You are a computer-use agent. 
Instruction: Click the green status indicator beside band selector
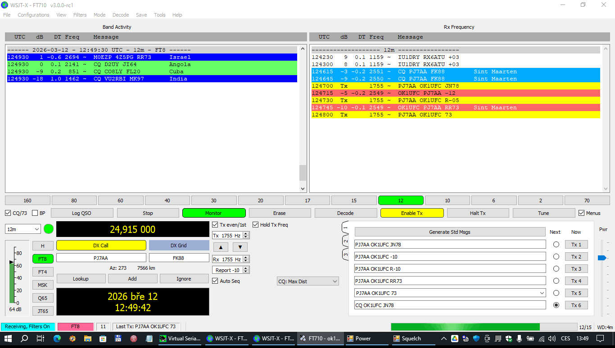[49, 229]
